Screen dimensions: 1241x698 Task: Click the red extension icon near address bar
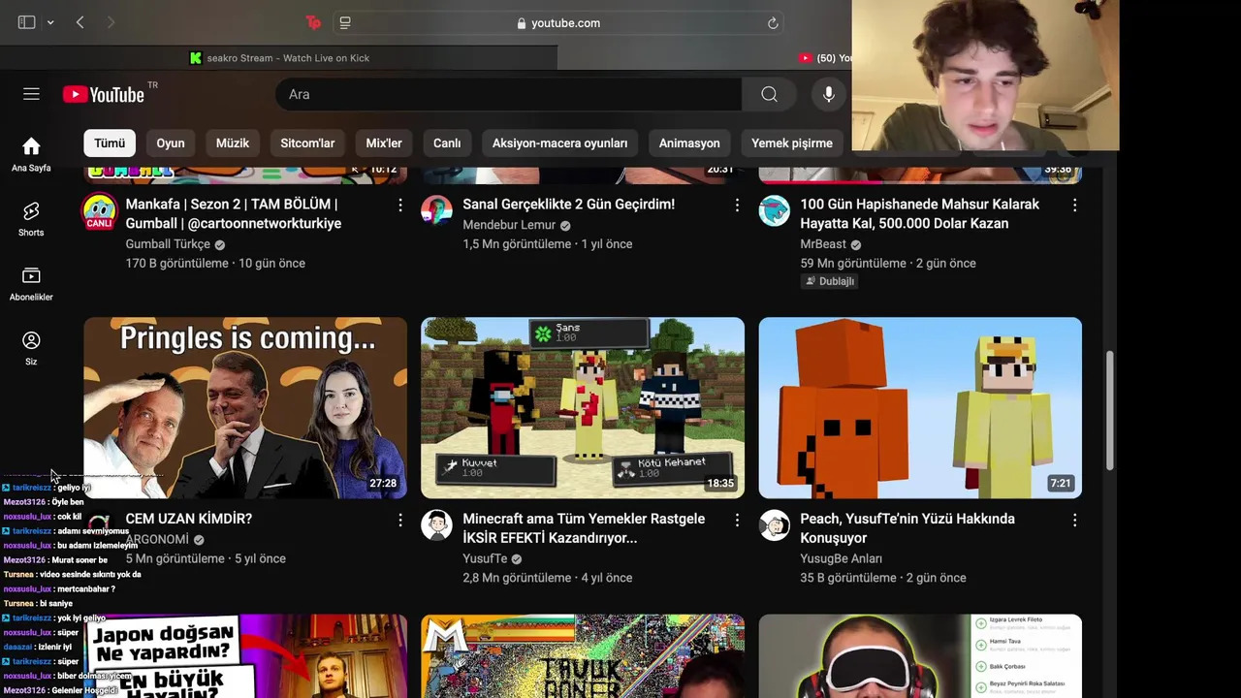coord(313,22)
